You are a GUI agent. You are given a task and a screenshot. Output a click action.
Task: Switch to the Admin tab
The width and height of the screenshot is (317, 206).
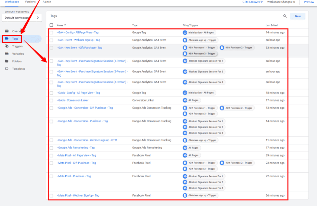[x=47, y=2]
